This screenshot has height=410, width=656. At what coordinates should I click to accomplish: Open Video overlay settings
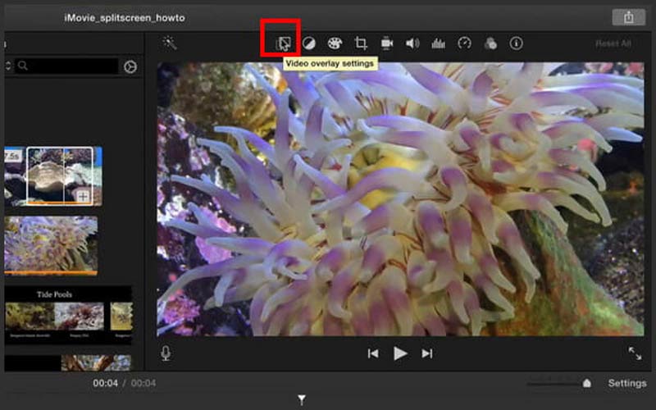click(283, 43)
